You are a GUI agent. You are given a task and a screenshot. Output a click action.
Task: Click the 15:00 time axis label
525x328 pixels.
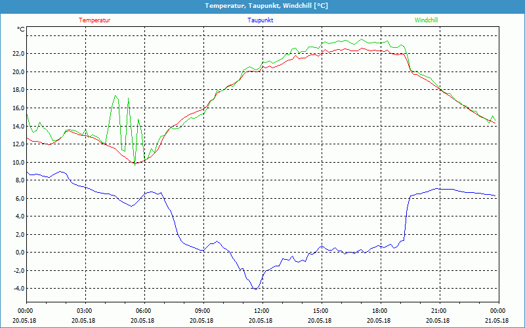[x=321, y=311]
